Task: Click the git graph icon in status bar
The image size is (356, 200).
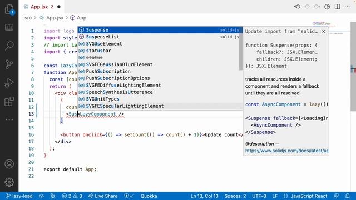Action: click(53, 196)
